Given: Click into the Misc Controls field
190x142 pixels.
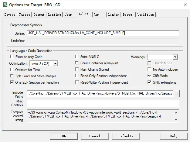Looking at the screenshot, I should pyautogui.click(x=103, y=103).
